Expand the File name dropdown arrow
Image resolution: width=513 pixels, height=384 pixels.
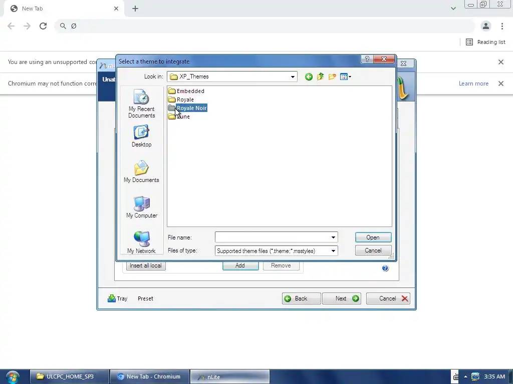[333, 237]
